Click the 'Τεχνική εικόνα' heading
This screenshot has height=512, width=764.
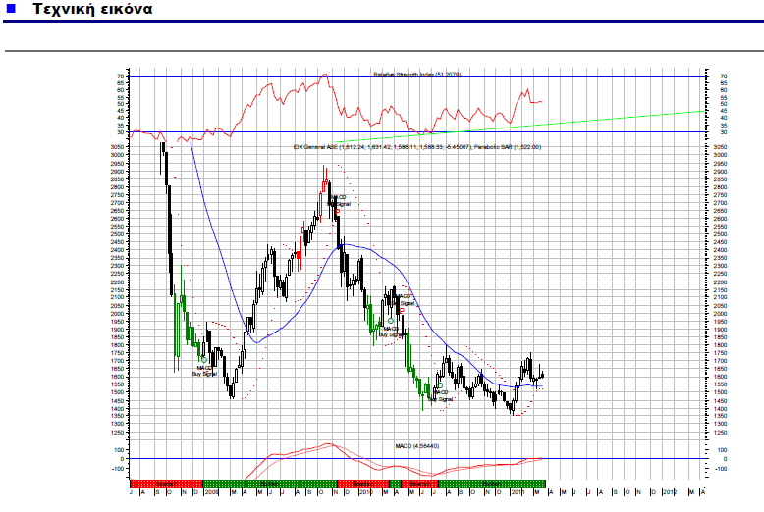click(92, 9)
